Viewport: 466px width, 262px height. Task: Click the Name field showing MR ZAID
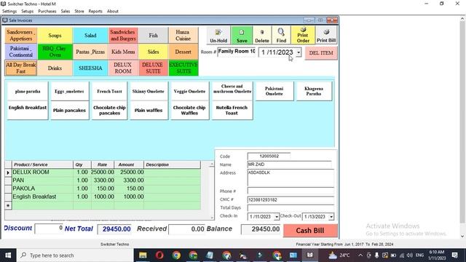(x=290, y=164)
